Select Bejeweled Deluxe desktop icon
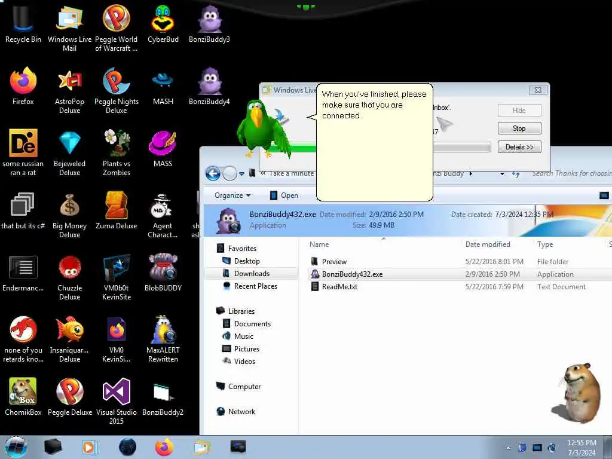 tap(69, 152)
